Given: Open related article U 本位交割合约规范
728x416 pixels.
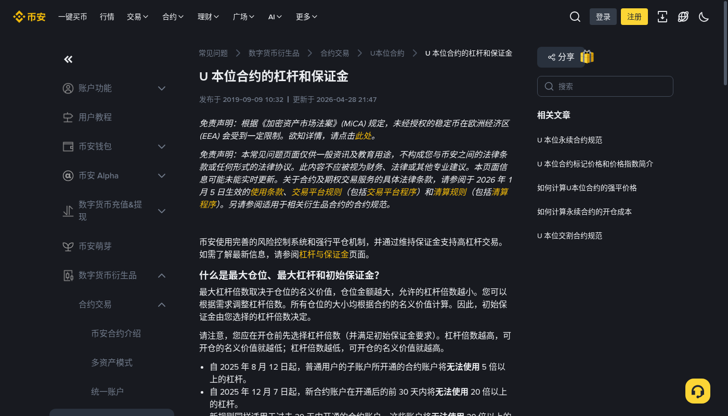Looking at the screenshot, I should coord(569,236).
